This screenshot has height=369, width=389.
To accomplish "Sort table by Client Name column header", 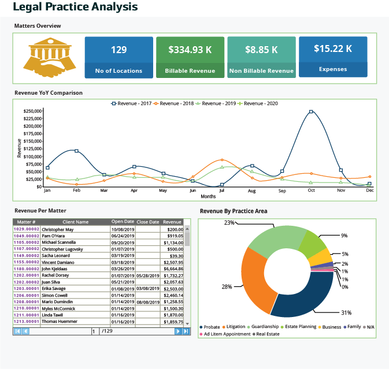I will [75, 222].
